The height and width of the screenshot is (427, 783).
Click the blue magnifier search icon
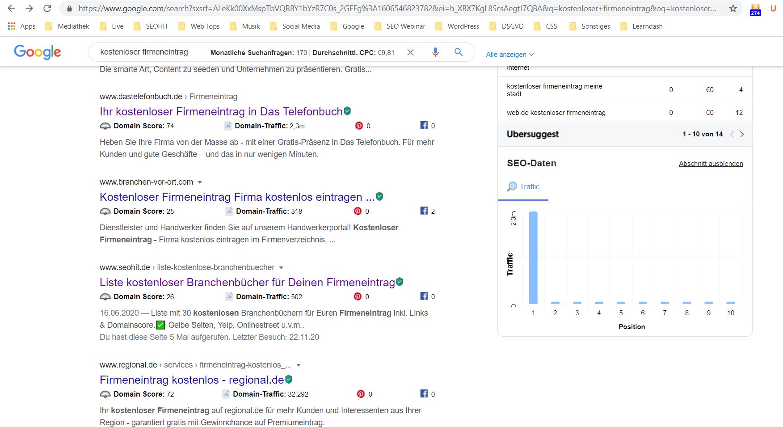[458, 52]
